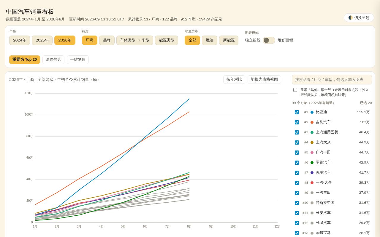Click 奇瑞汽车 purple color dot
This screenshot has width=380, height=237.
click(312, 173)
